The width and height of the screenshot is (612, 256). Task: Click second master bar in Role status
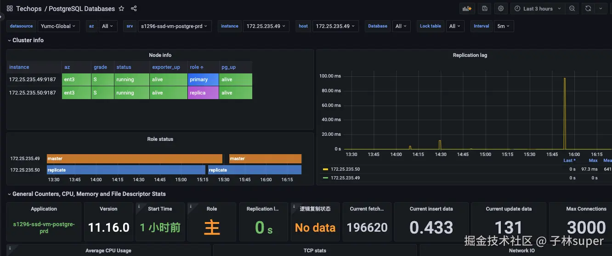point(266,159)
